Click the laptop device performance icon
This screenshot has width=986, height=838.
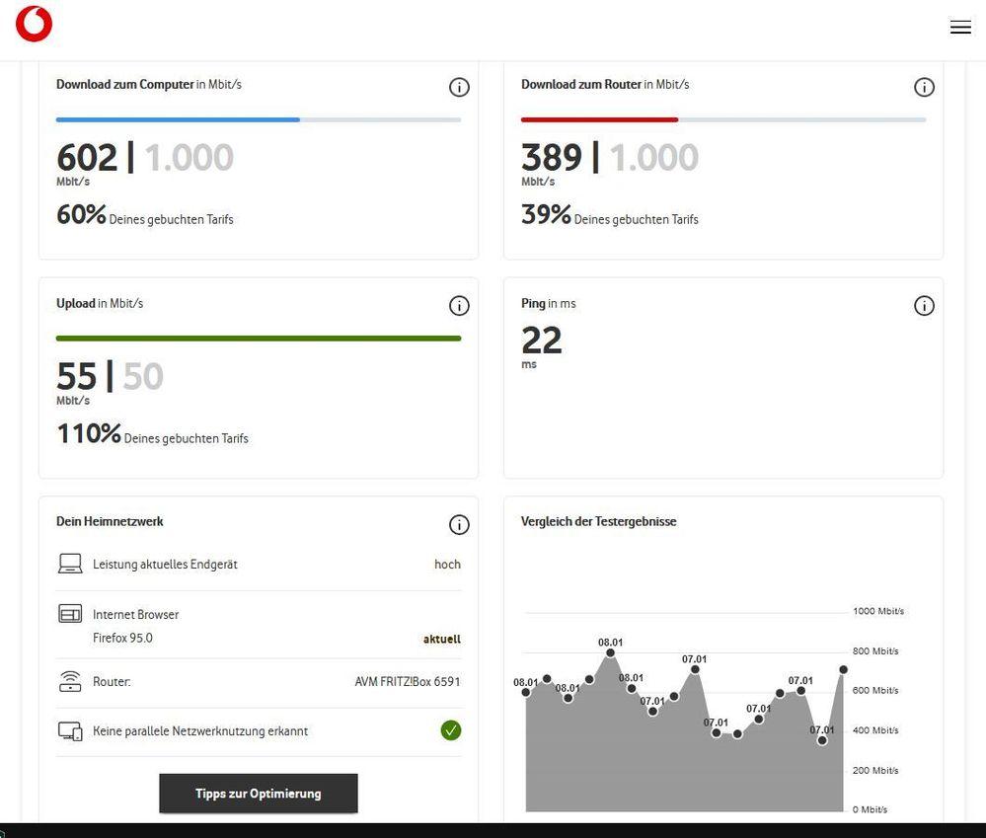pos(70,565)
